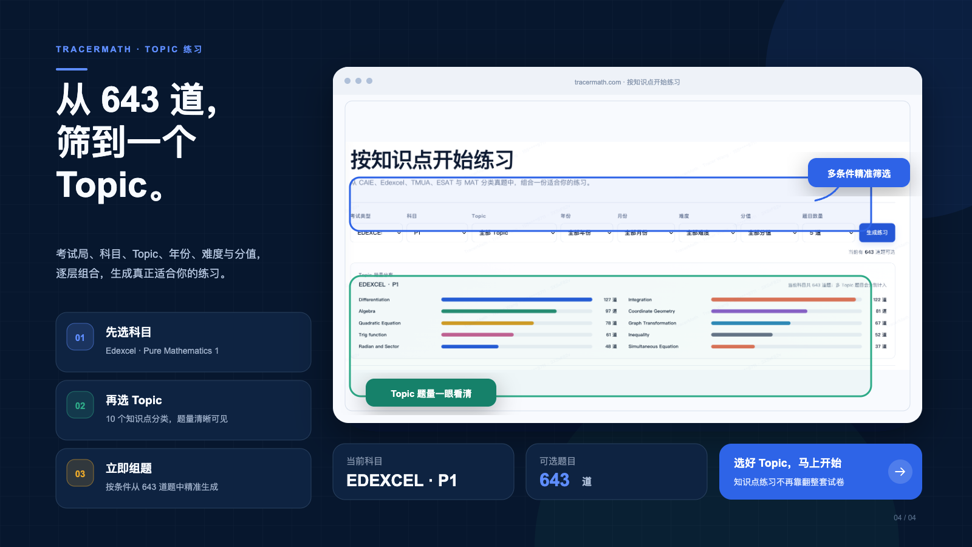Click the 02 step number badge
The image size is (972, 547).
click(x=80, y=406)
